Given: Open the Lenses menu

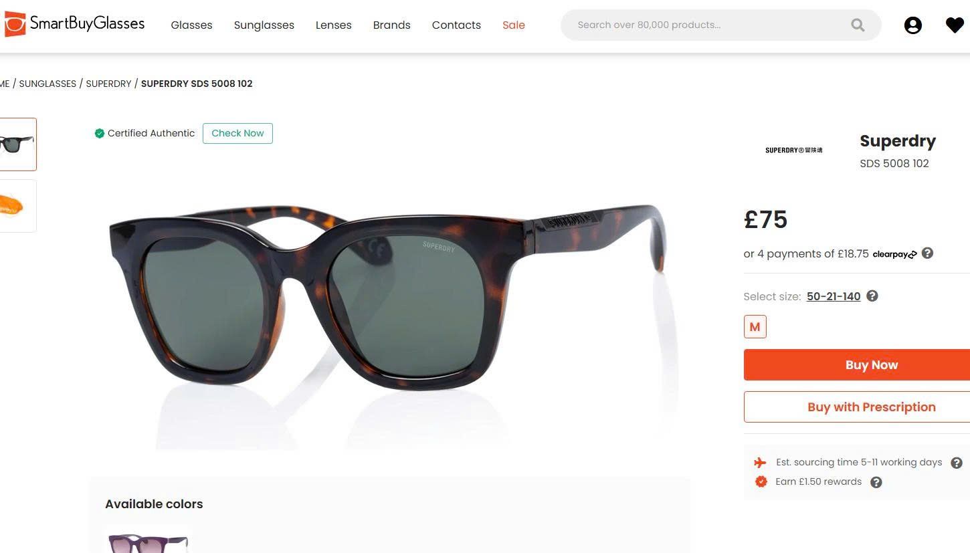Looking at the screenshot, I should (334, 25).
